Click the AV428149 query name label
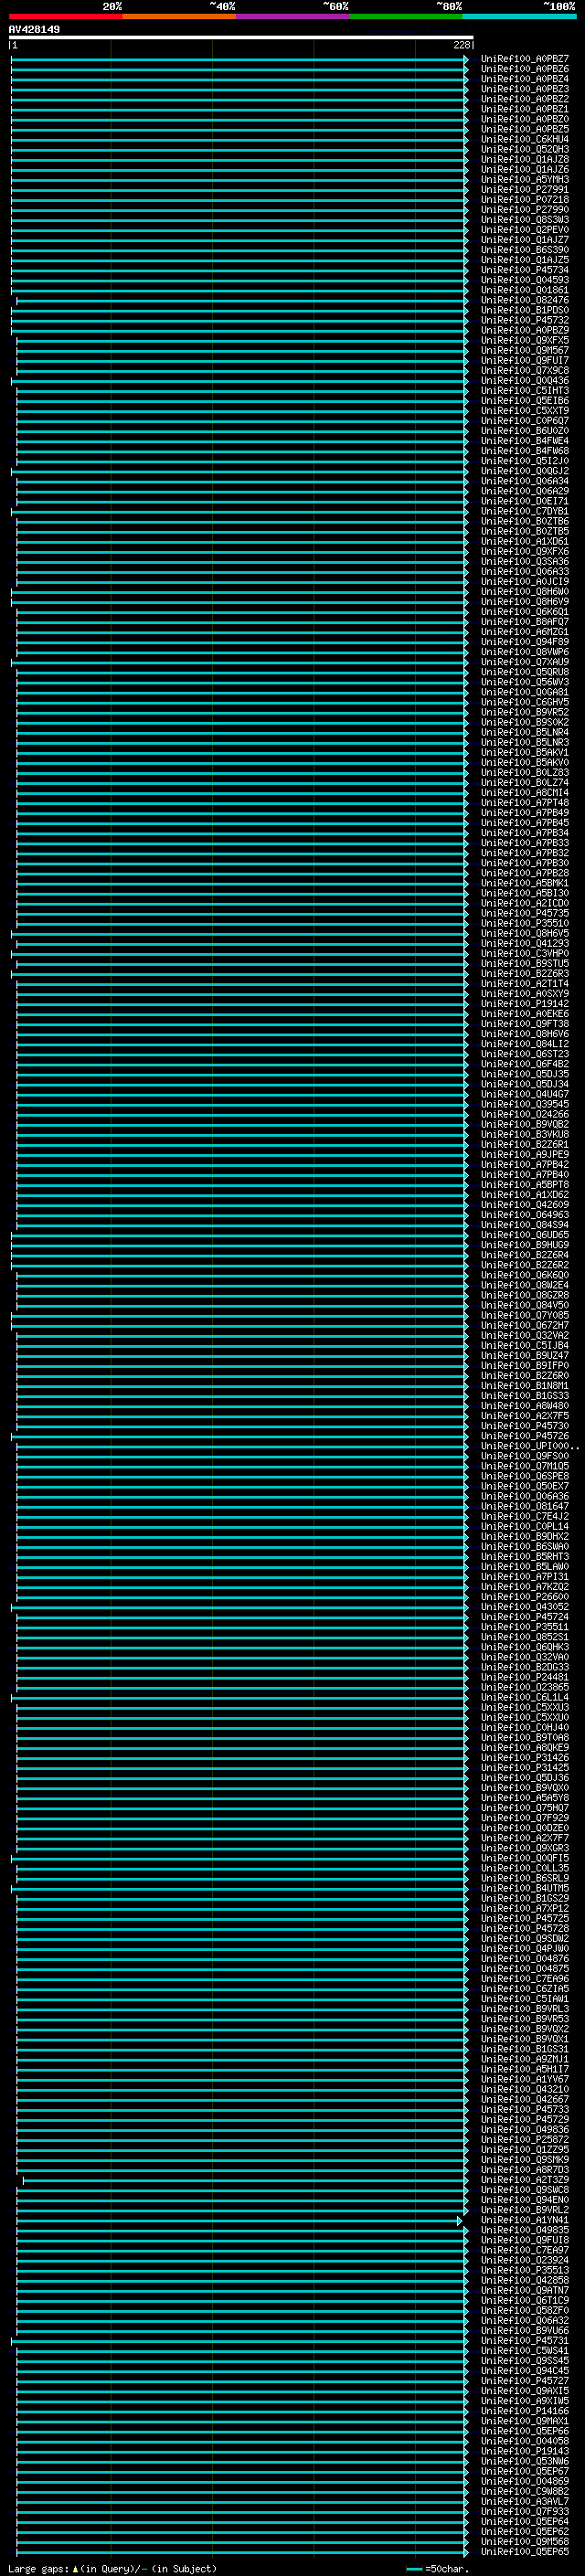 [34, 29]
